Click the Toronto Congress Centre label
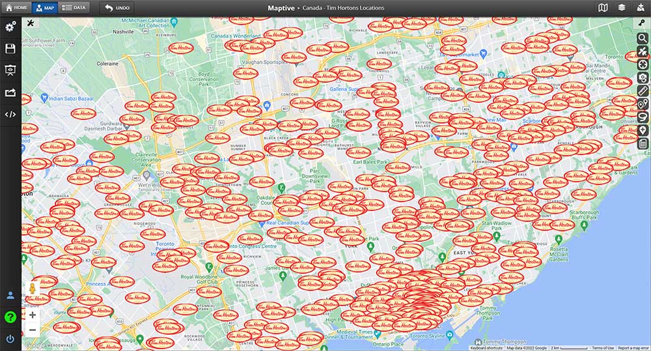651x351 pixels. pyautogui.click(x=252, y=246)
